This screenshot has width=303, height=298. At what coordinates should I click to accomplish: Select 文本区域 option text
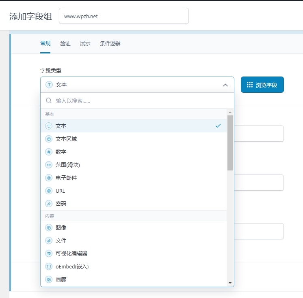pos(66,139)
